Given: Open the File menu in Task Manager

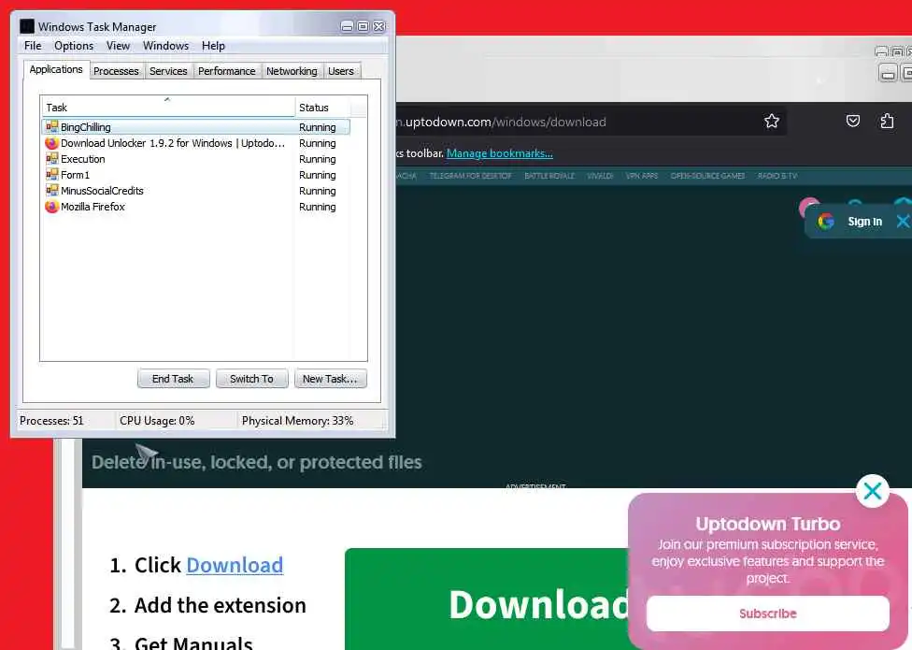Looking at the screenshot, I should [x=33, y=46].
